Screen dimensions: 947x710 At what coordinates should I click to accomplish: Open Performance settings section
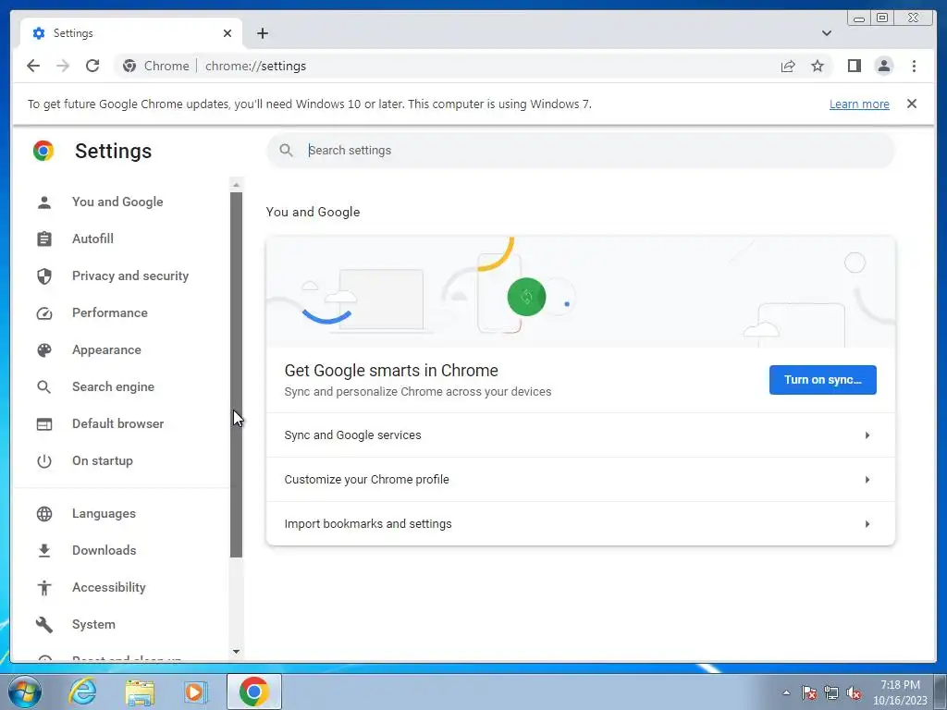[x=109, y=312]
